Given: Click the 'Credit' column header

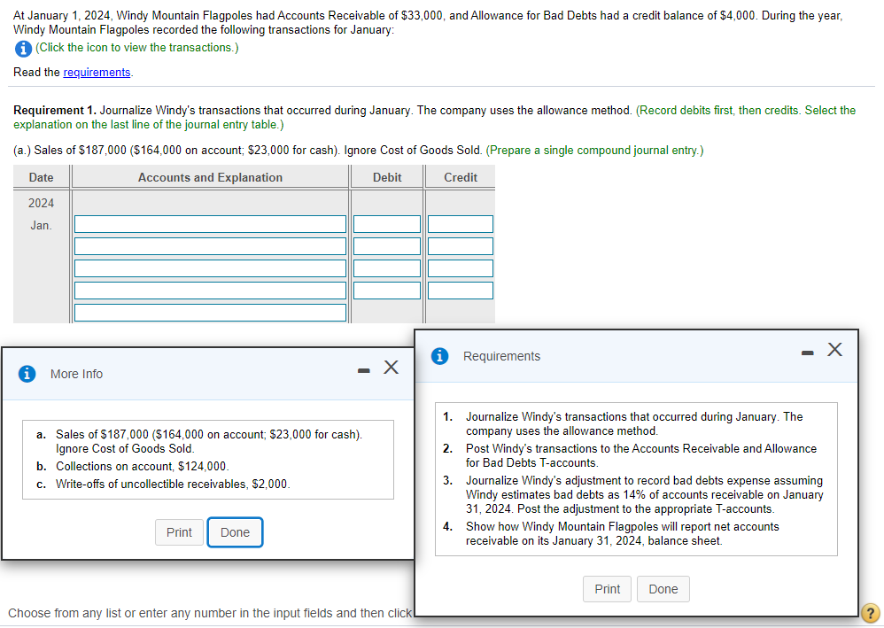Looking at the screenshot, I should pos(460,177).
